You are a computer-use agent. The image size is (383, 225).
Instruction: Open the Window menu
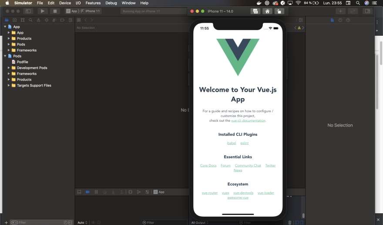(128, 3)
